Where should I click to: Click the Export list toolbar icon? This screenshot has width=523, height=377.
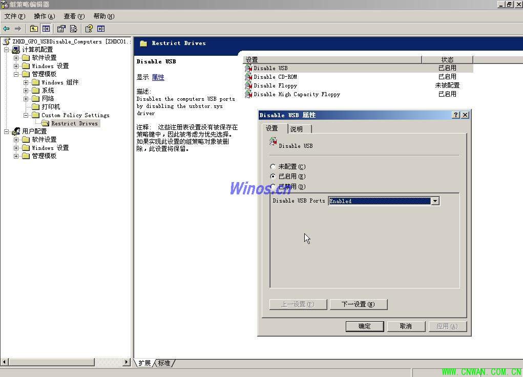click(x=74, y=29)
